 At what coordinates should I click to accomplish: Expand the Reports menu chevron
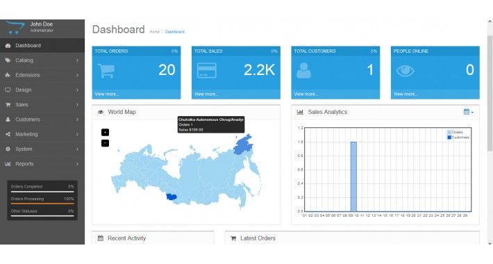pyautogui.click(x=77, y=164)
